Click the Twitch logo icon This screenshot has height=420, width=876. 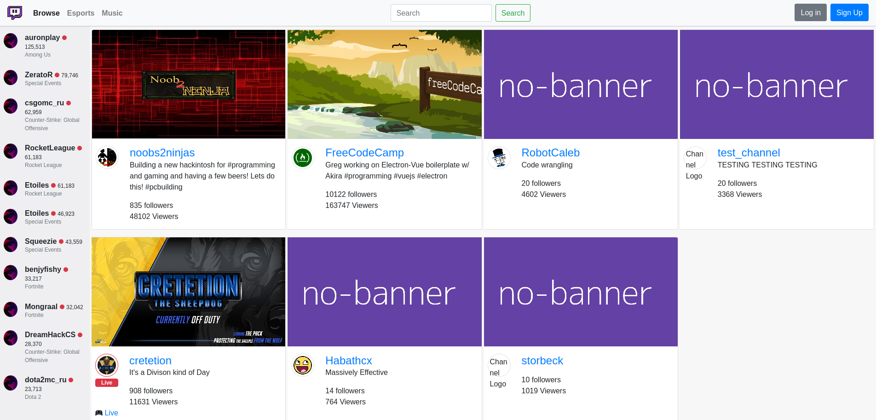click(15, 13)
